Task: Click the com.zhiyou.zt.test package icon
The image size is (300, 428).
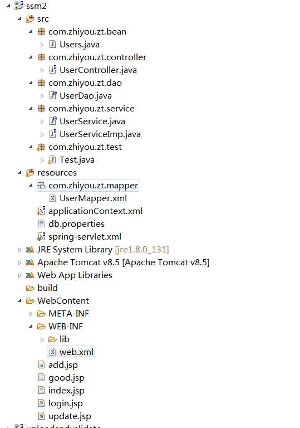Action: pyautogui.click(x=41, y=147)
